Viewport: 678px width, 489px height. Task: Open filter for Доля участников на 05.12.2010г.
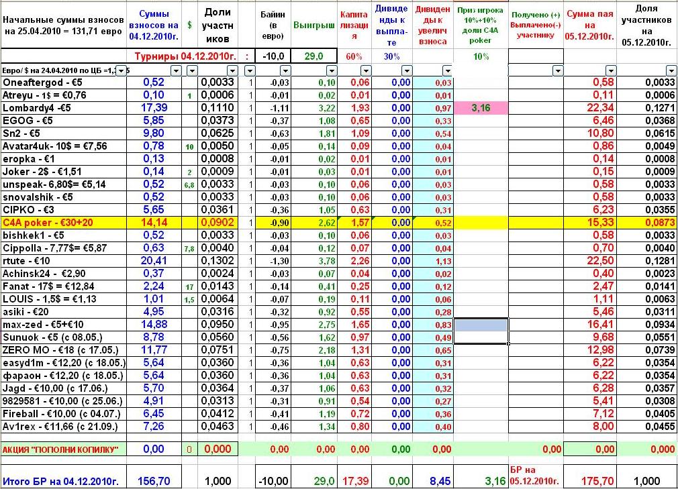click(671, 71)
